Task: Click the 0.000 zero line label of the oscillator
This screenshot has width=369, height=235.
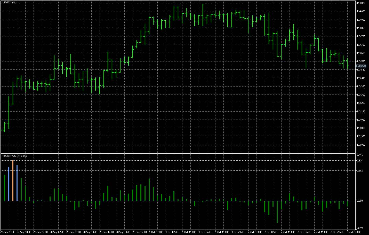Action: [x=360, y=200]
